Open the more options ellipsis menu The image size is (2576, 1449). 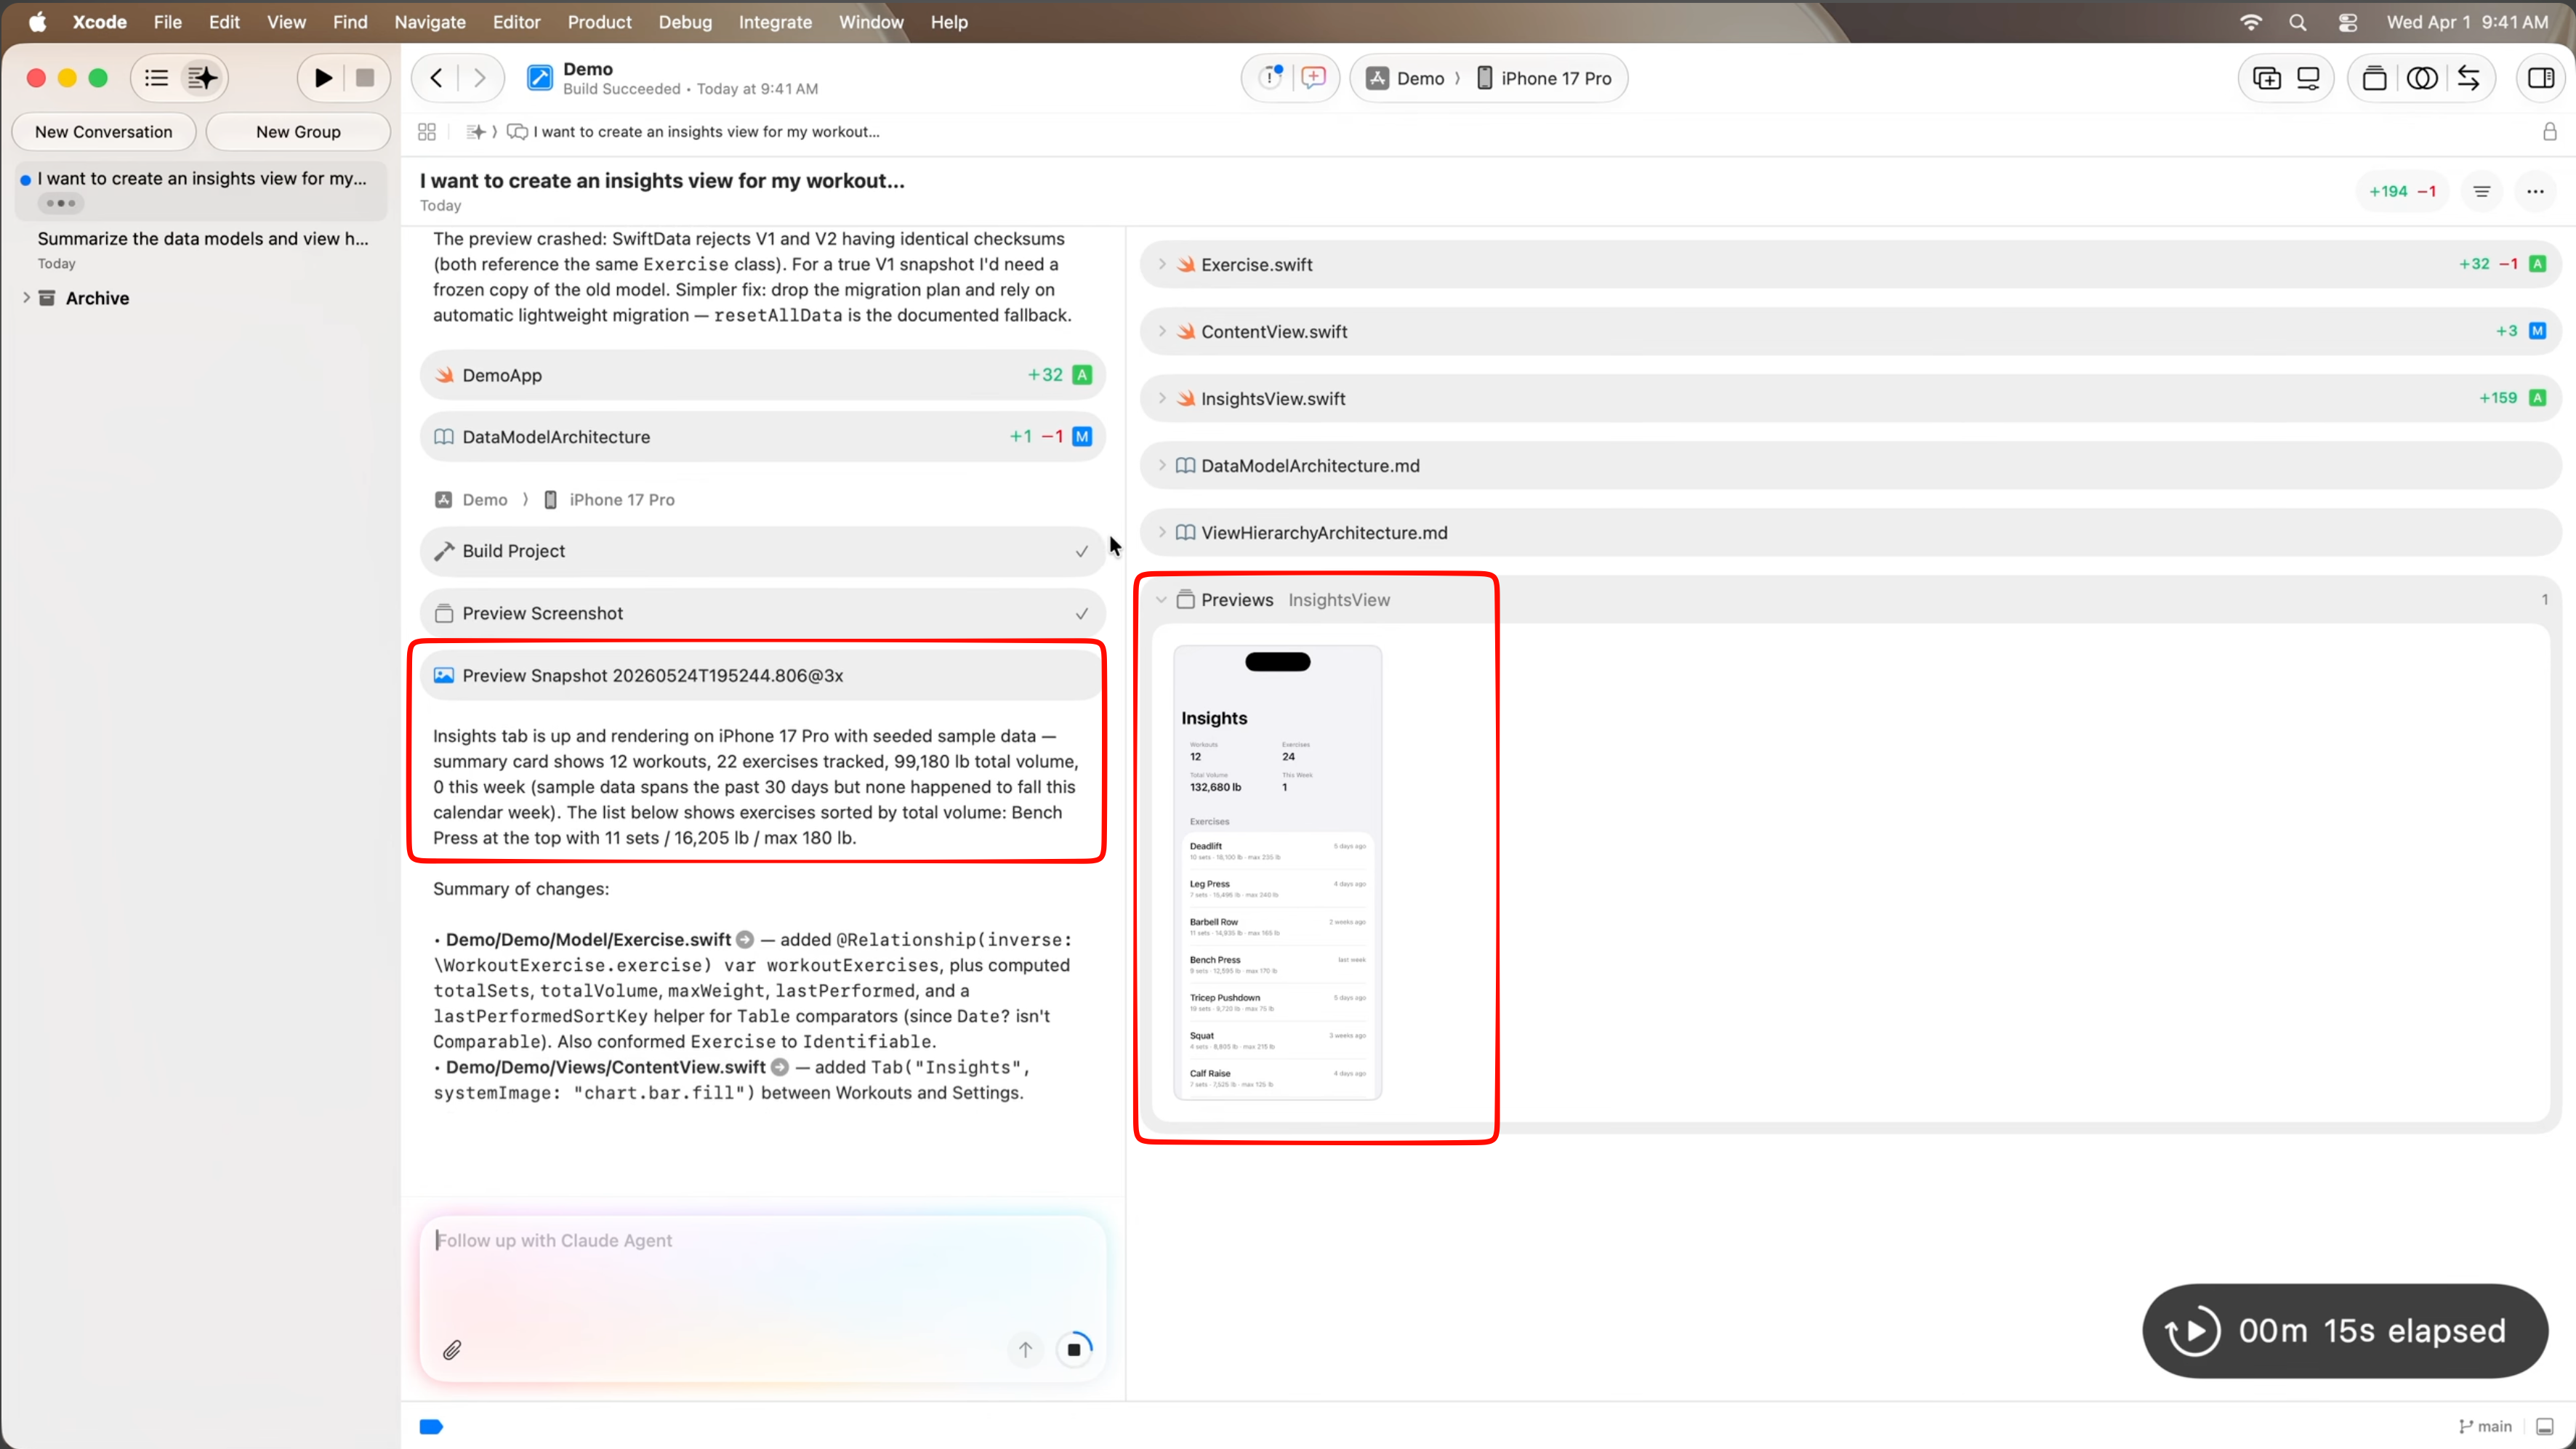[2535, 191]
